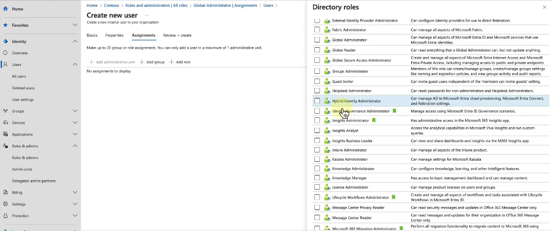Check the Intune Administrator checkbox

(317, 150)
